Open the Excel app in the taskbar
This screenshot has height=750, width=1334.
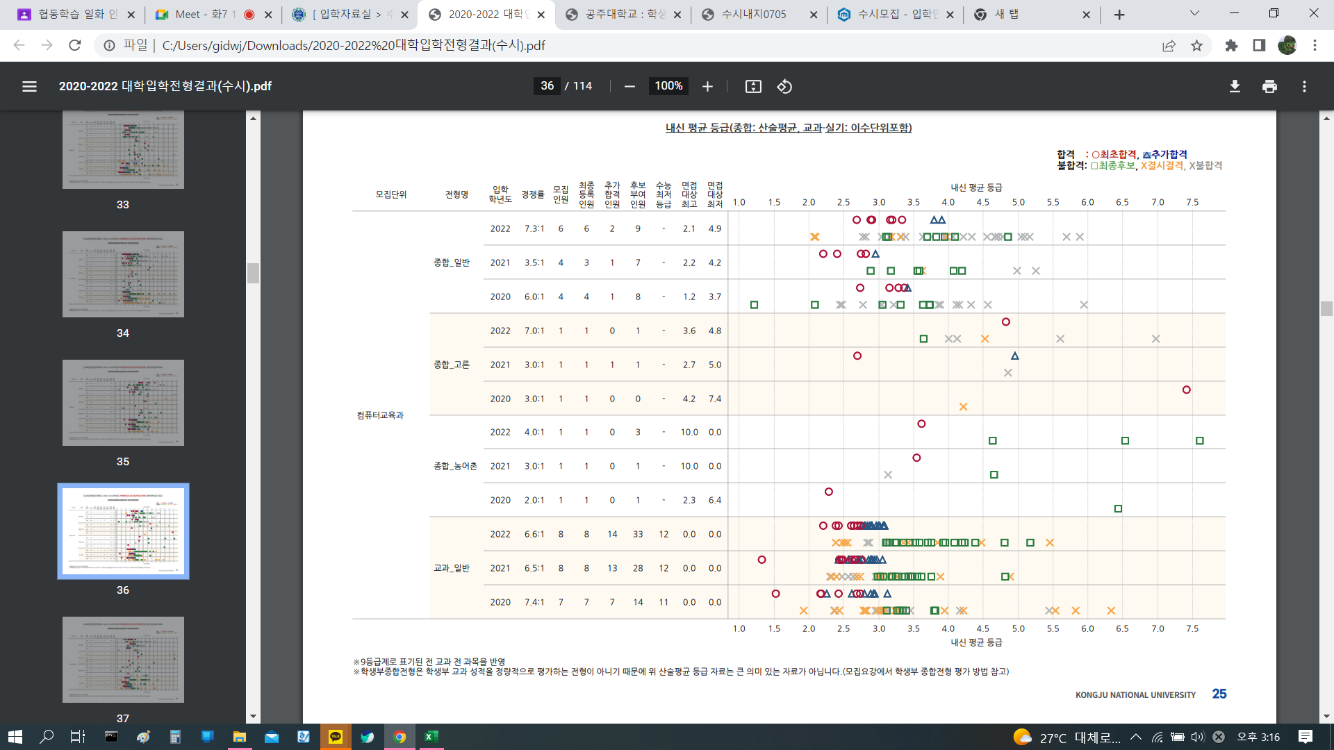click(431, 737)
